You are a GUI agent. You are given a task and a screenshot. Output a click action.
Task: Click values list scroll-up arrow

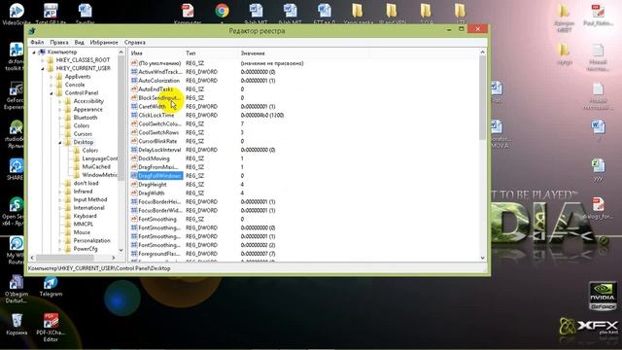482,52
